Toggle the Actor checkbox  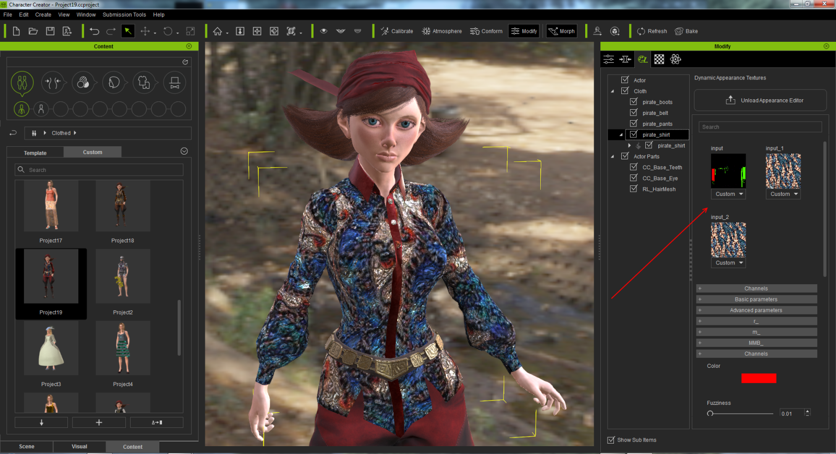click(624, 80)
